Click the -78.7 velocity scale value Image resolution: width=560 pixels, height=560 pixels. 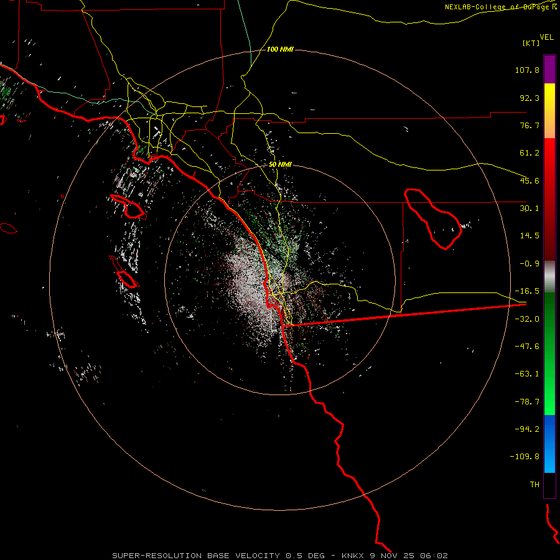click(527, 402)
